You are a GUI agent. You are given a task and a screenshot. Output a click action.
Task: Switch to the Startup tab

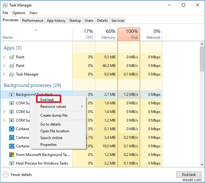[x=75, y=21]
